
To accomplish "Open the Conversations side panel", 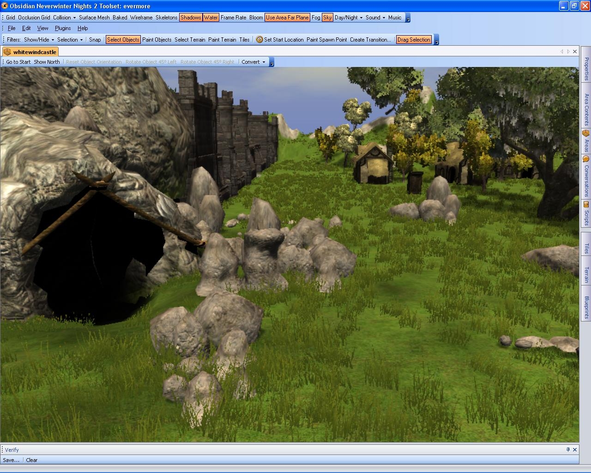I will click(586, 176).
